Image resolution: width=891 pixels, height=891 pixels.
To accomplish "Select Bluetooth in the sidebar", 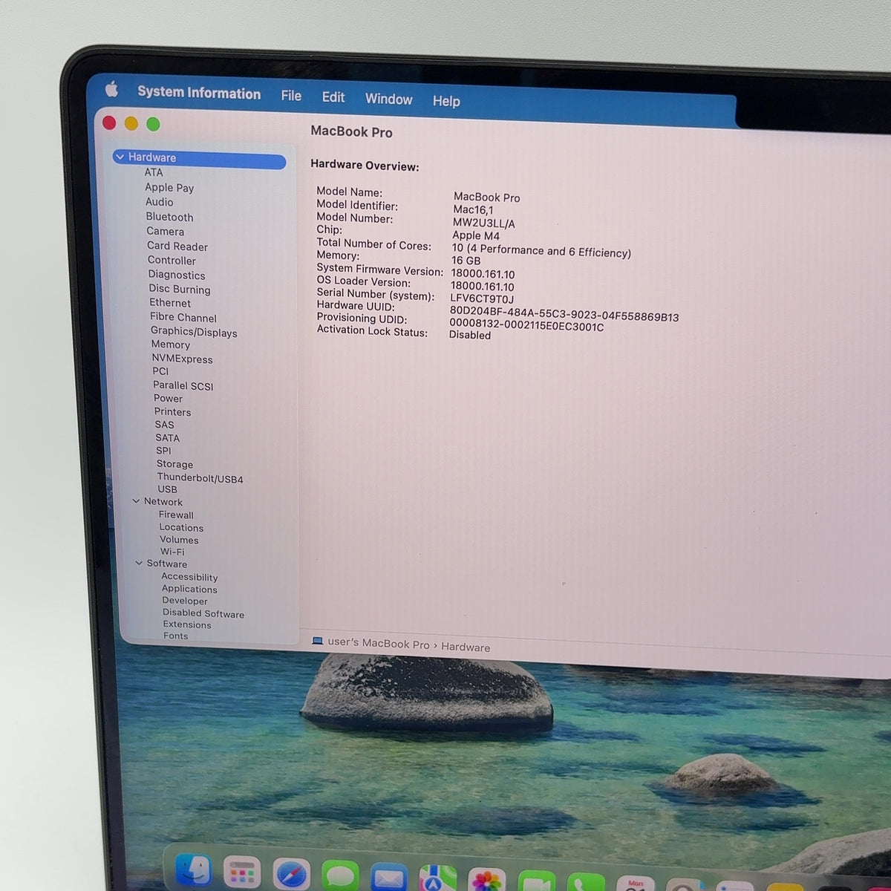I will coord(169,217).
